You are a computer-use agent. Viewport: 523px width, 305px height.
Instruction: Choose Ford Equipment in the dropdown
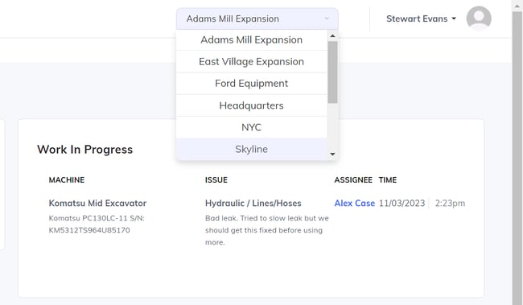[x=252, y=84]
